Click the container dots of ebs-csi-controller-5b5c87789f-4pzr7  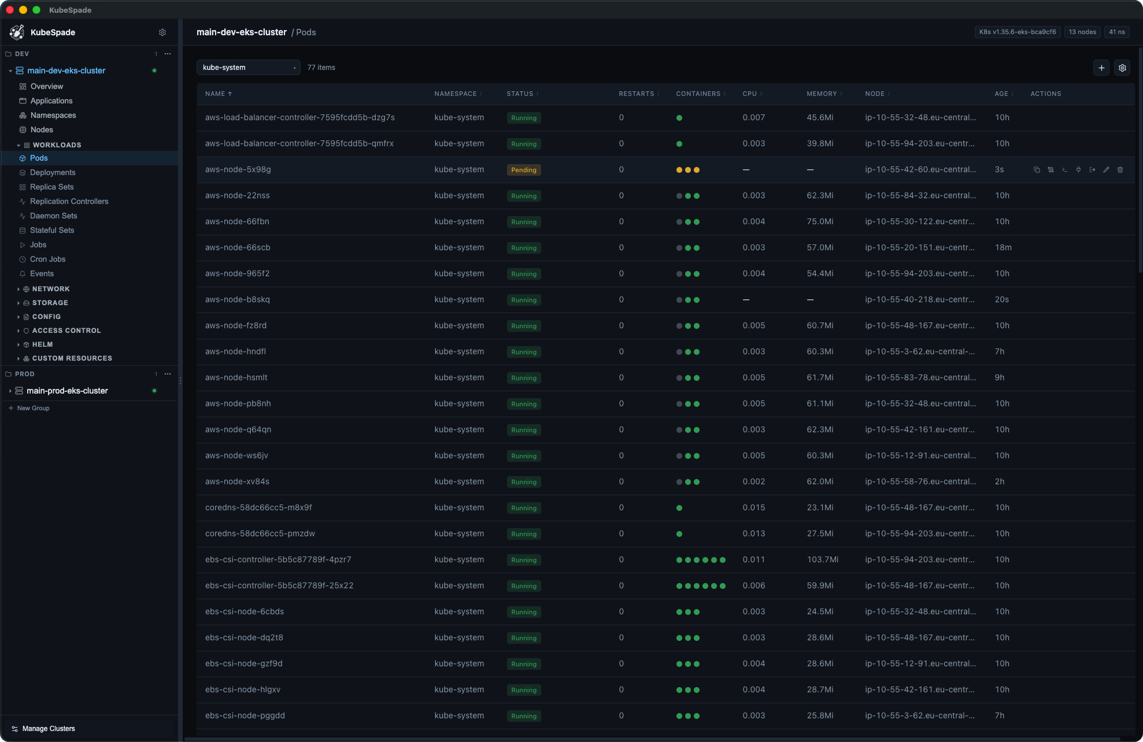(701, 560)
